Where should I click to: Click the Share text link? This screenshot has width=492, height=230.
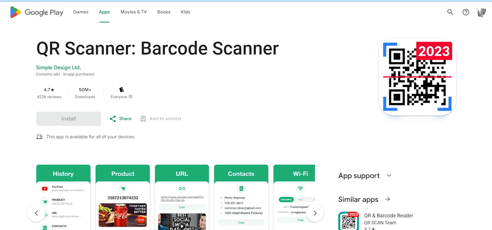click(125, 119)
